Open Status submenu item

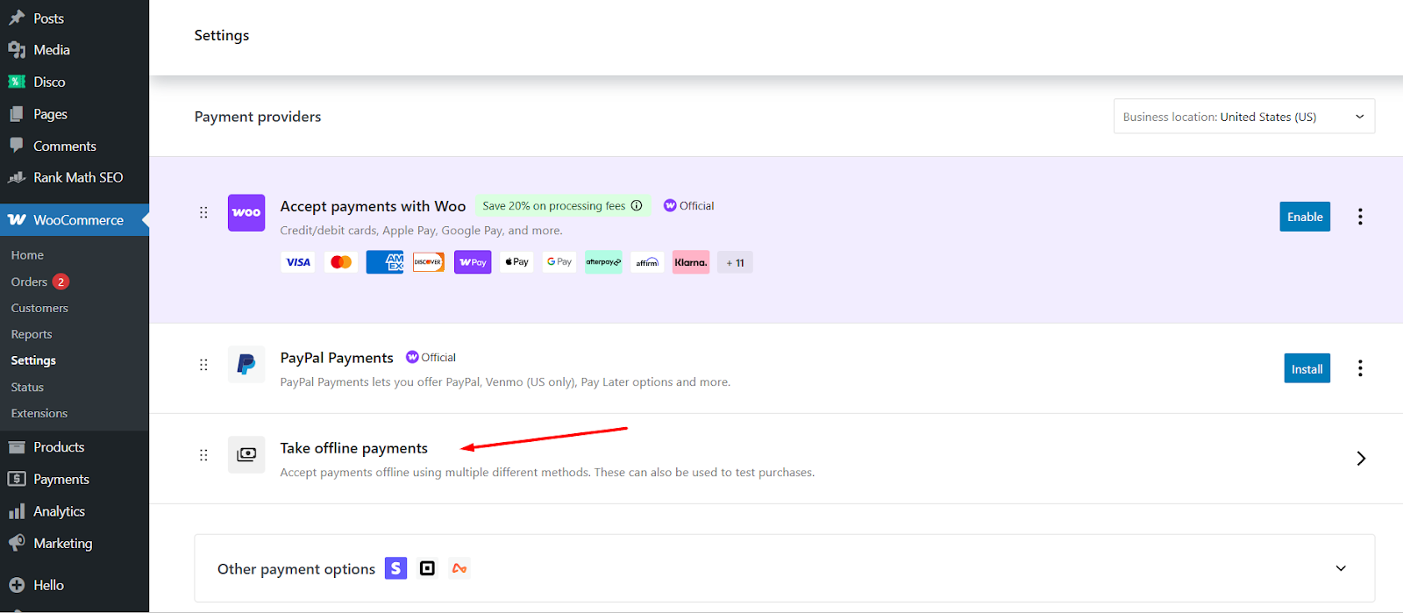(27, 387)
